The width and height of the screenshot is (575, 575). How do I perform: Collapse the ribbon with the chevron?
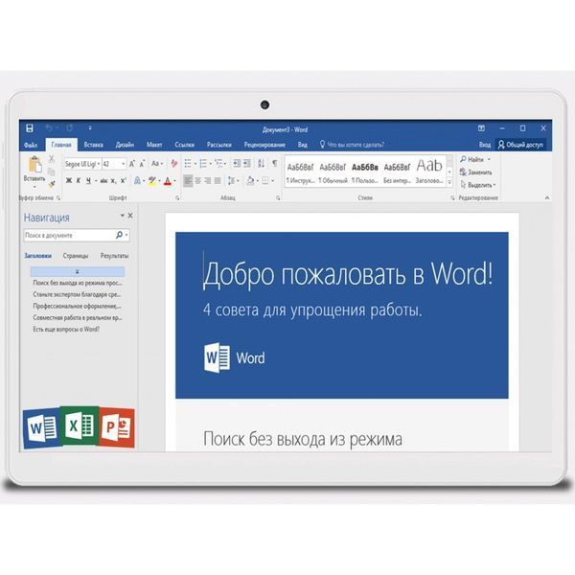(547, 198)
